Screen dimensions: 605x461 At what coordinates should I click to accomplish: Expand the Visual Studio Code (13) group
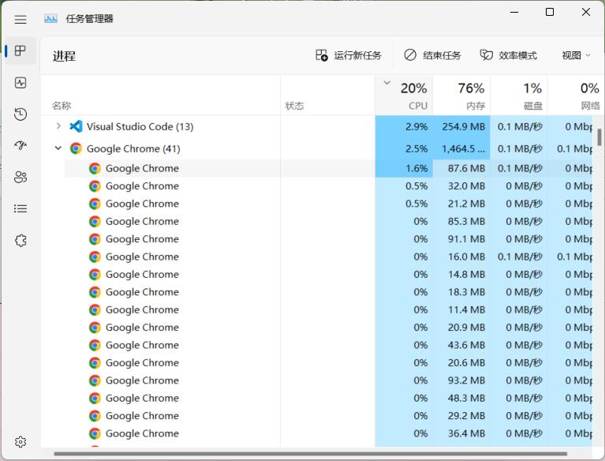pos(58,126)
